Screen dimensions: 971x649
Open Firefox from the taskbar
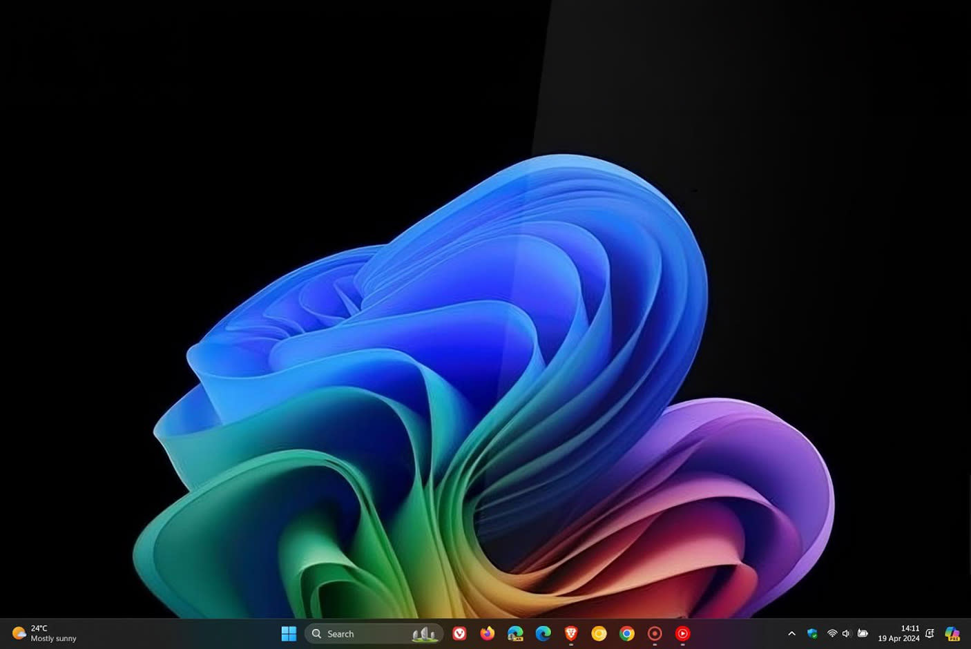click(487, 634)
